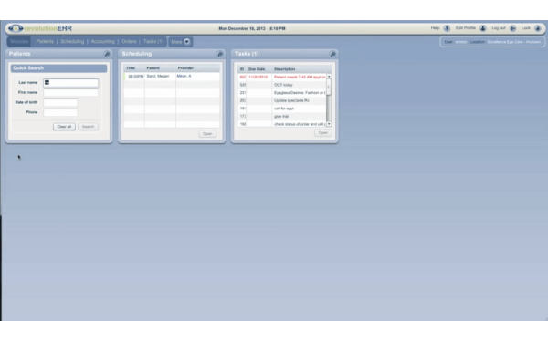Screen dimensions: 548x342
Task: Click the Search button in Quick Search
Action: 88,127
